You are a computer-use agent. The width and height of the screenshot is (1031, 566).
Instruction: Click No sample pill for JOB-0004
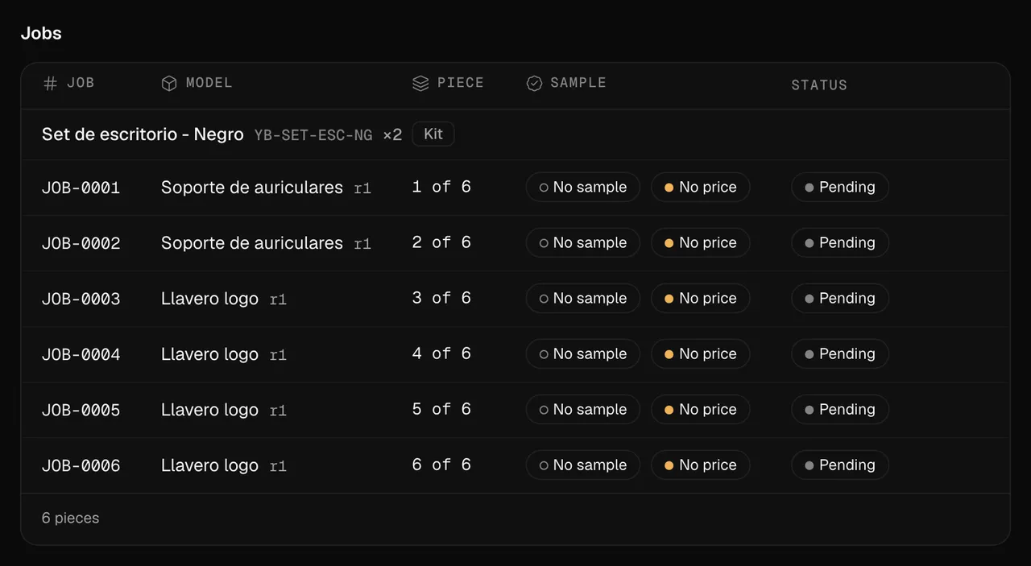[583, 353]
